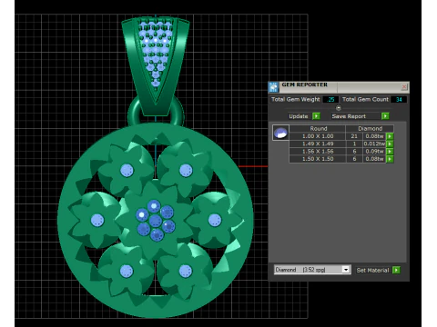Click green arrow for 1.50 X 1.50 row
Image resolution: width=437 pixels, height=327 pixels.
(390, 159)
